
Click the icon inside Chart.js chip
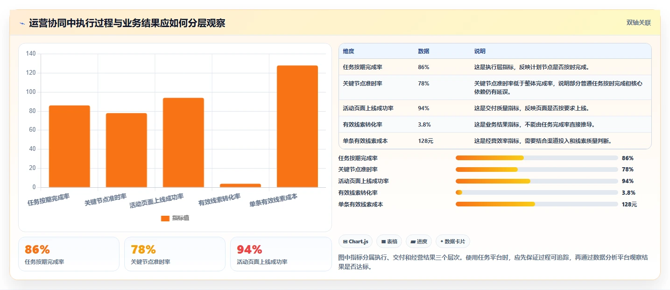point(345,242)
